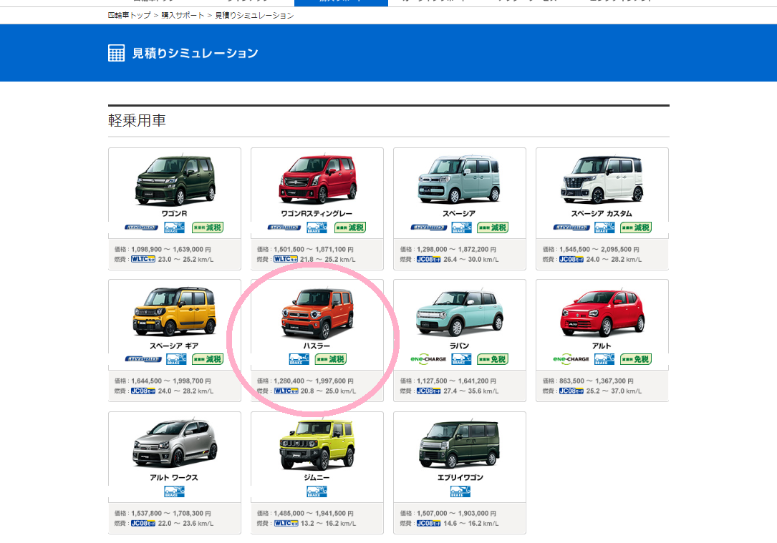Choose the ハスラー orange car image
The height and width of the screenshot is (543, 777).
coord(318,314)
